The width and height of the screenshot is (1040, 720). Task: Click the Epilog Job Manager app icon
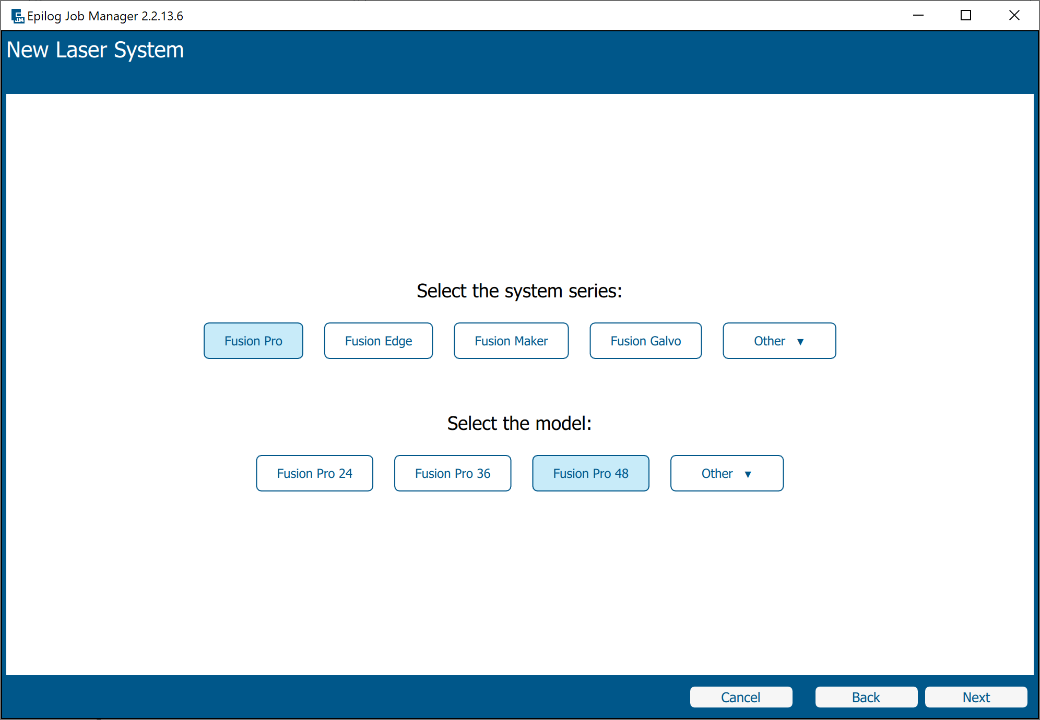click(x=18, y=16)
